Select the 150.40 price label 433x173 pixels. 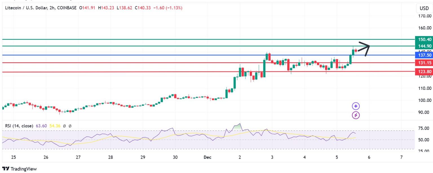click(424, 39)
